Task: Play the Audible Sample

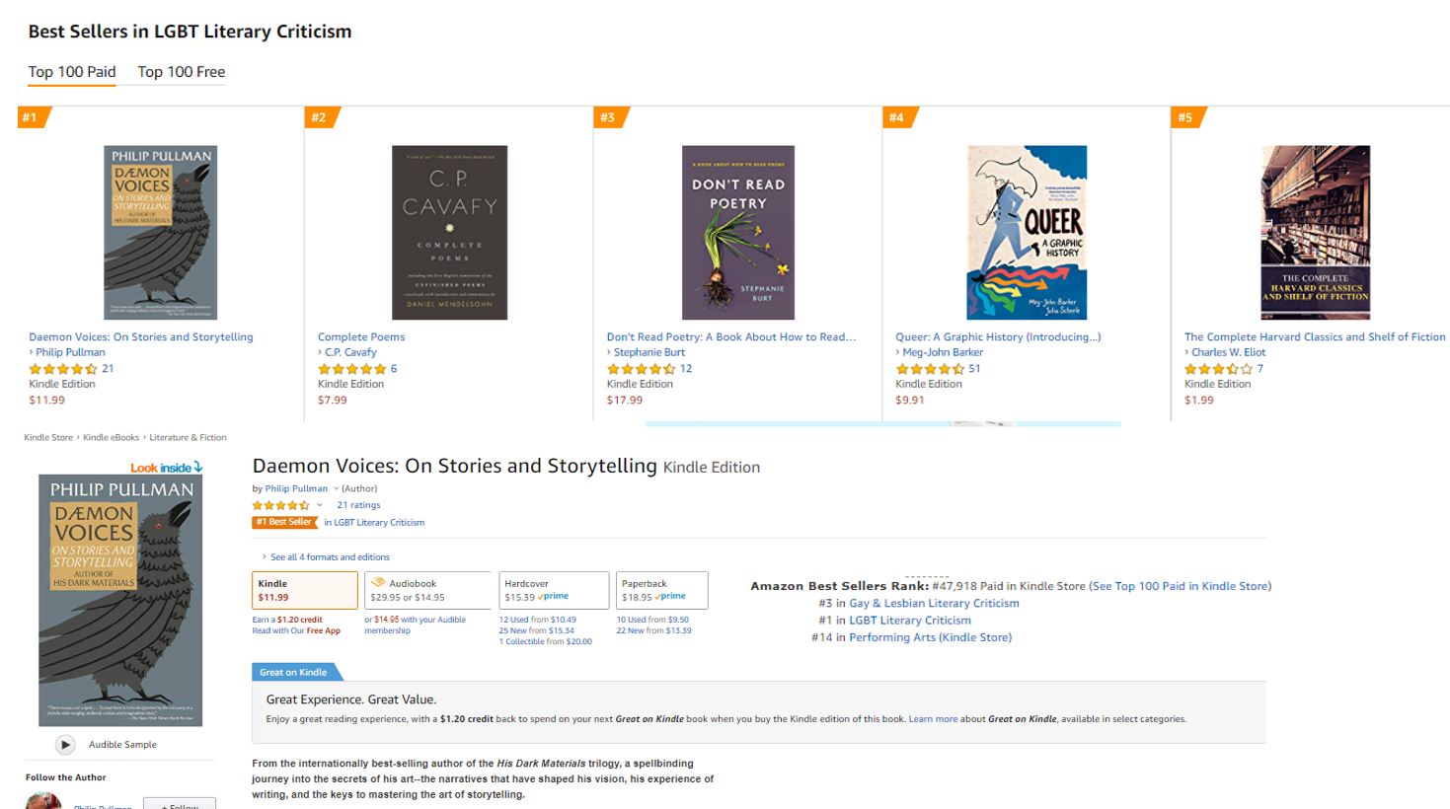Action: 65,745
